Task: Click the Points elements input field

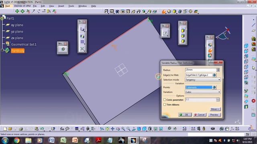Action: (199, 87)
